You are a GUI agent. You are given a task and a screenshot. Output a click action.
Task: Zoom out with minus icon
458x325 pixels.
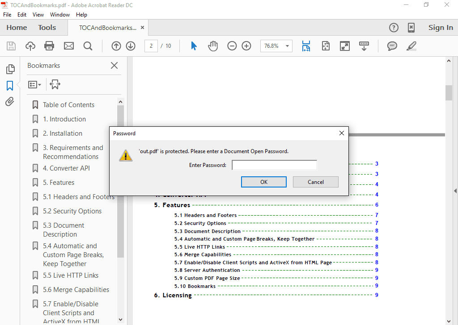[x=232, y=46]
